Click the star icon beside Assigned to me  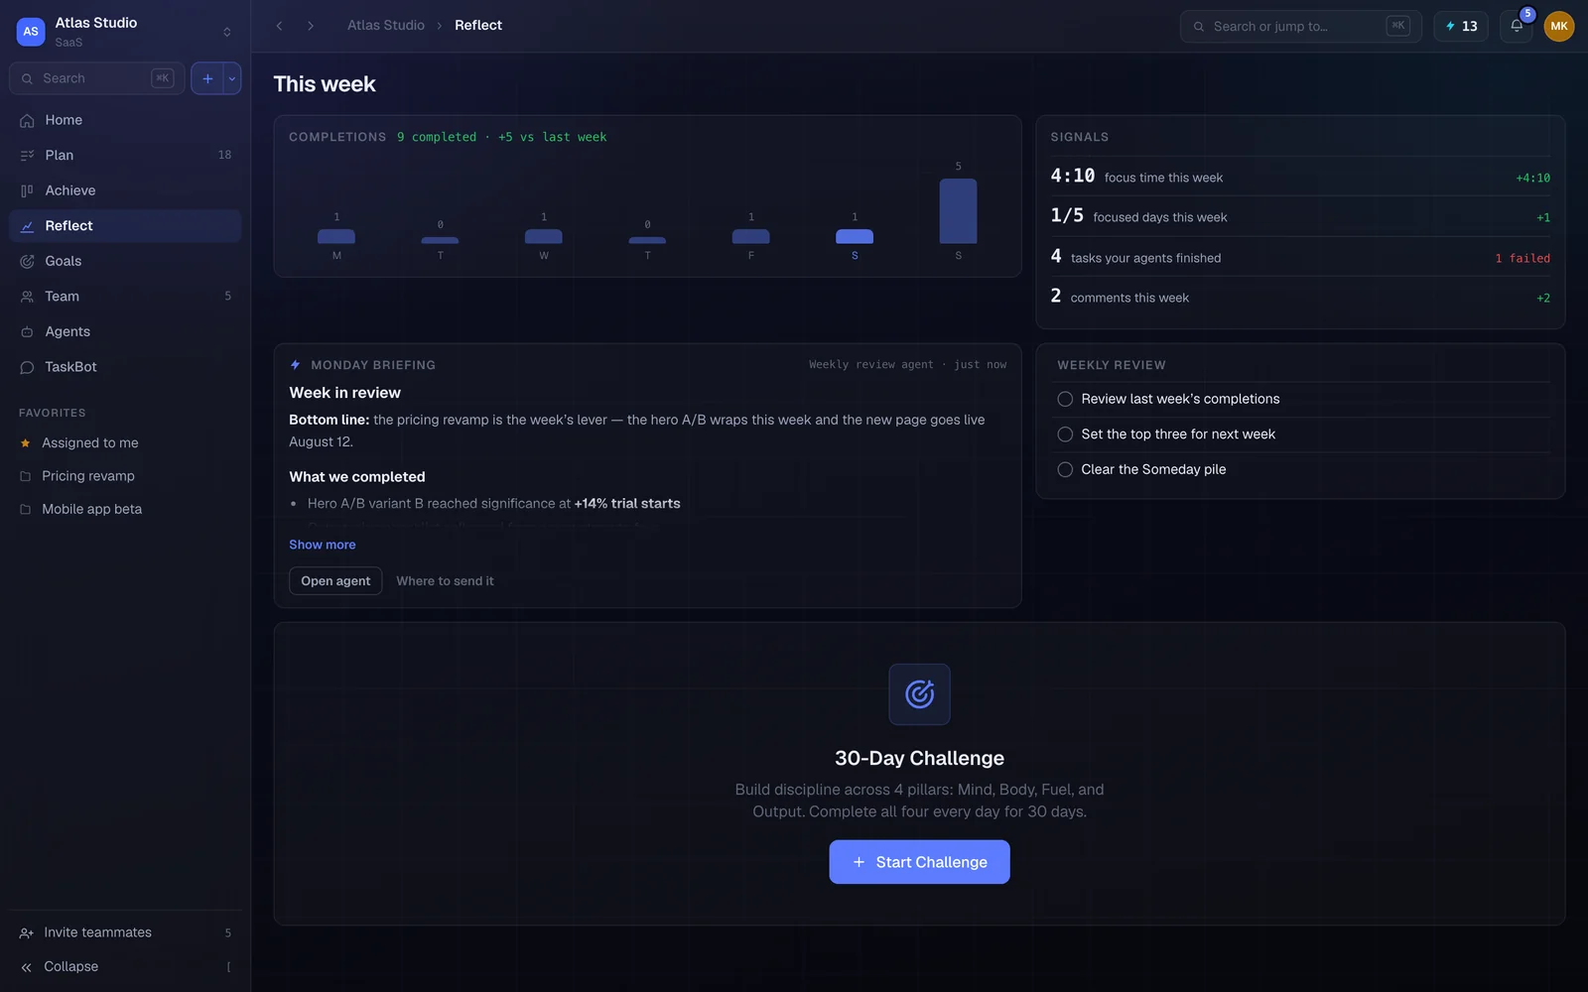click(26, 443)
